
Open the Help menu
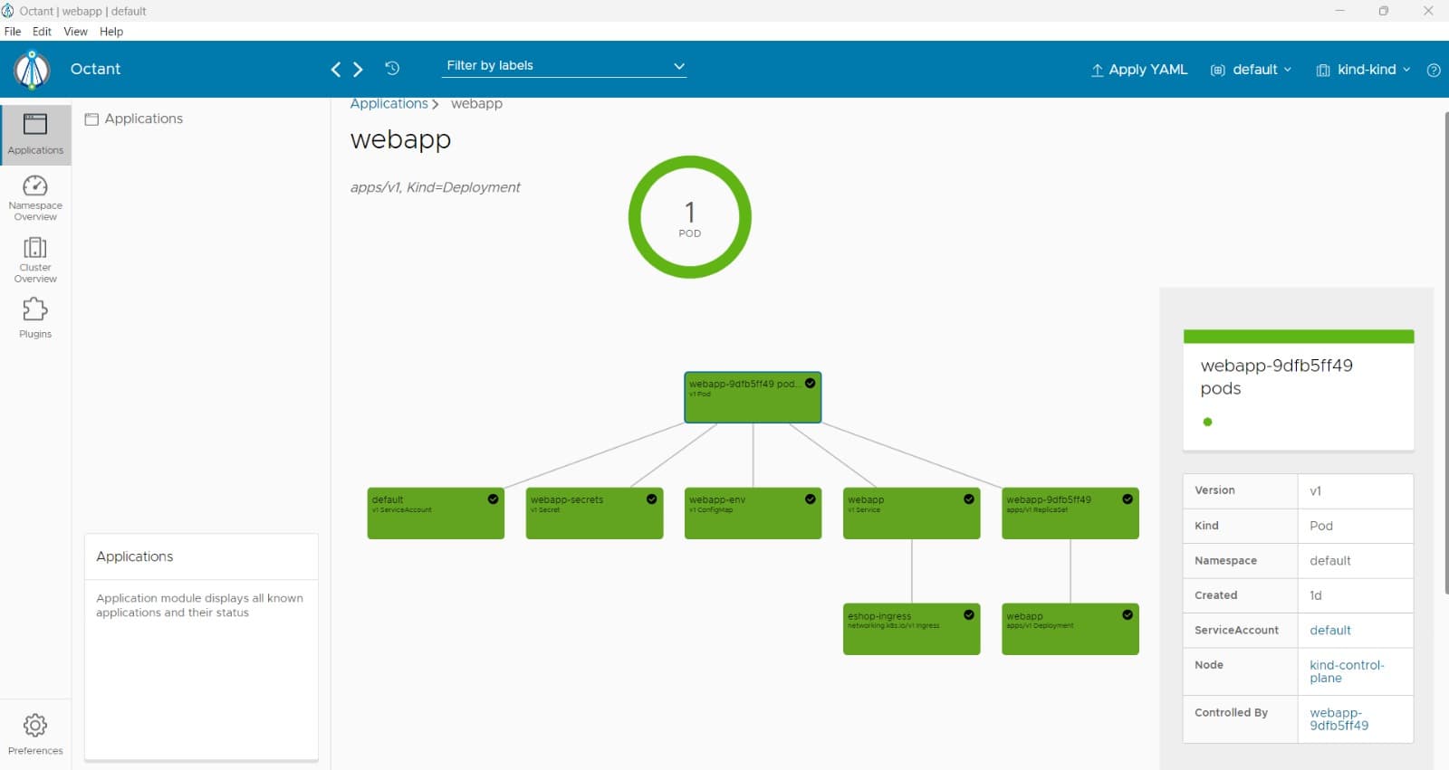pos(111,32)
